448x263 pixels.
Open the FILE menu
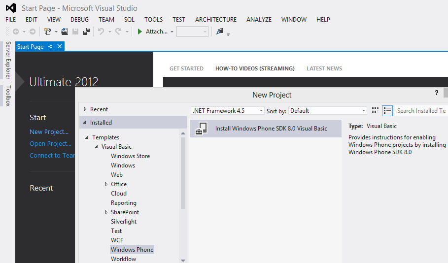click(11, 19)
